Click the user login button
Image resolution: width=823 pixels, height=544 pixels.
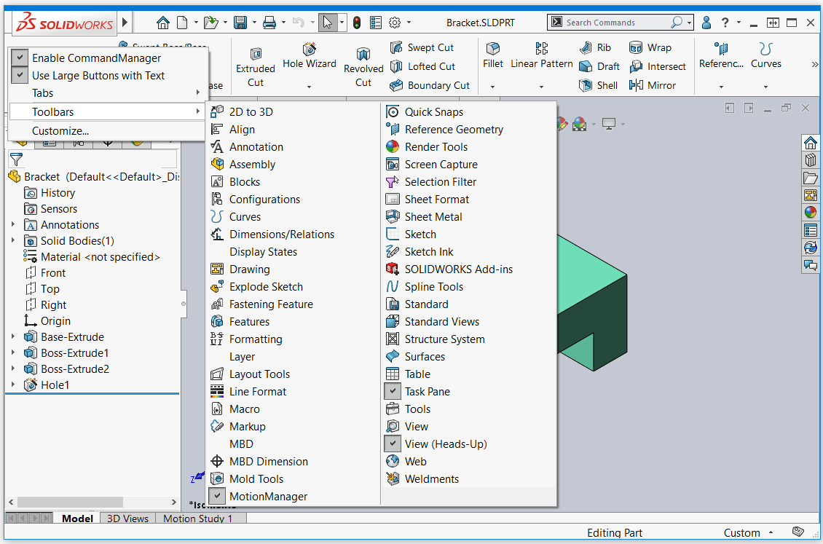tap(706, 23)
